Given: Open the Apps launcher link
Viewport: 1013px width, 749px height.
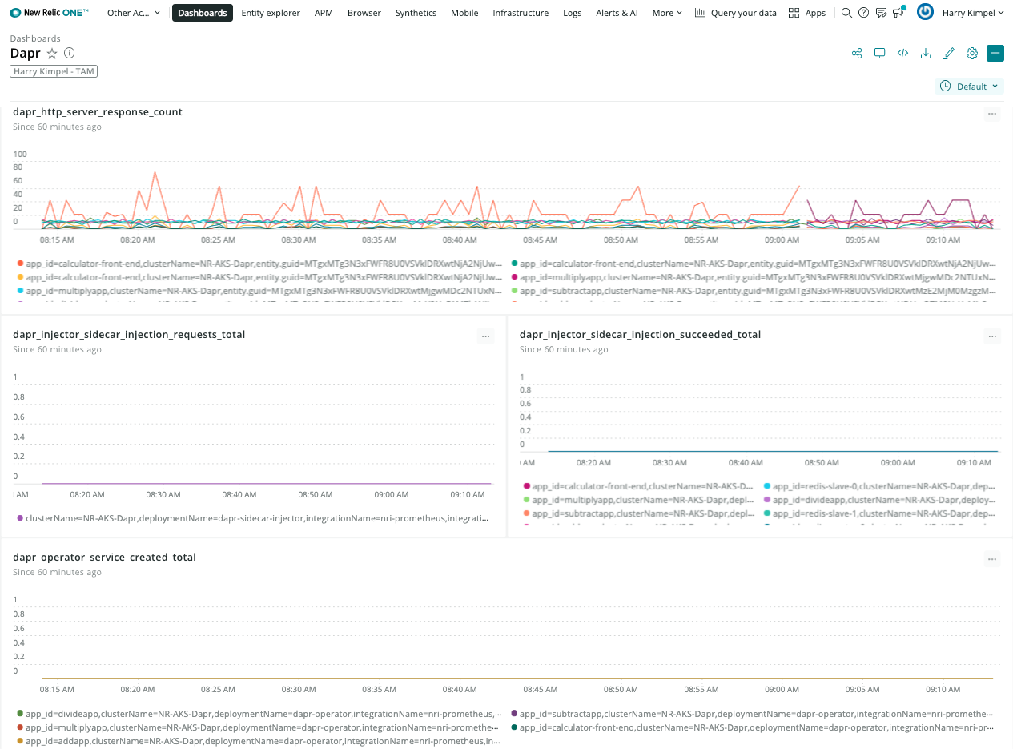Looking at the screenshot, I should click(815, 13).
